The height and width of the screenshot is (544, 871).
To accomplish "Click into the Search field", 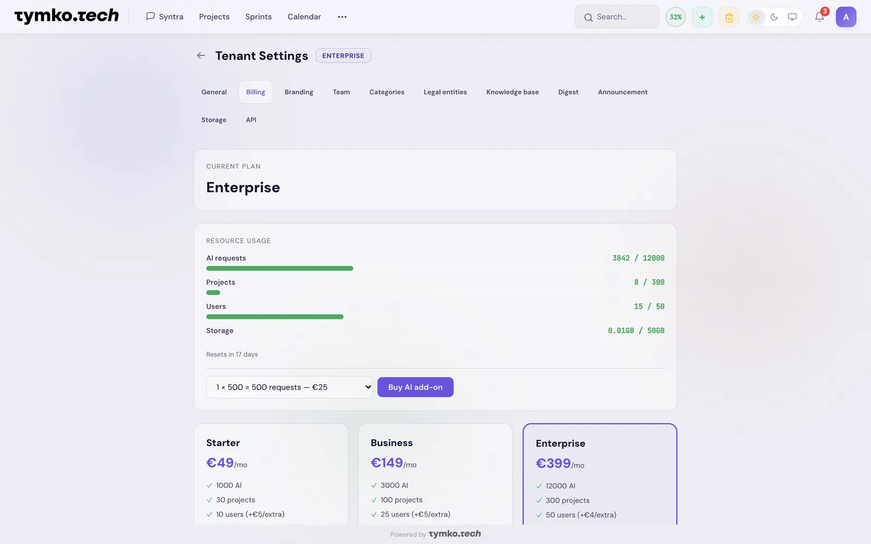I will coord(617,17).
